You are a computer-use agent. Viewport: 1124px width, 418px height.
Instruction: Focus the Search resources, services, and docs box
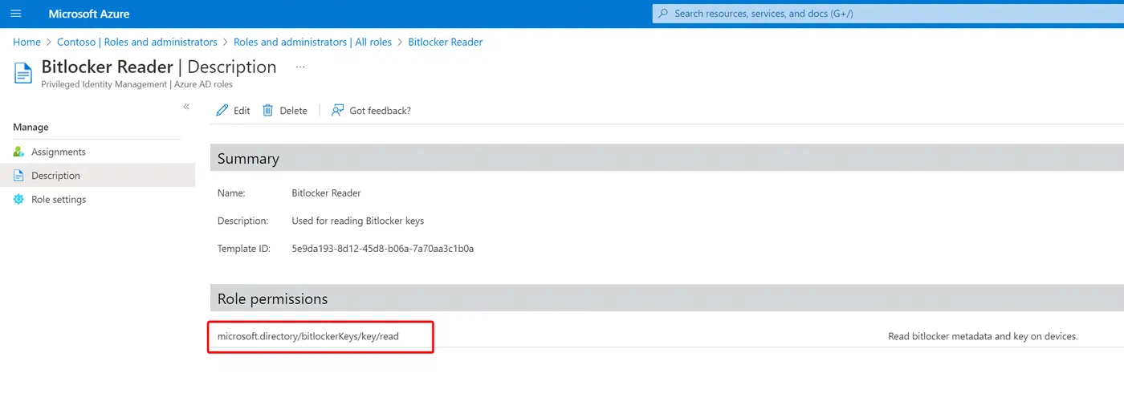888,14
